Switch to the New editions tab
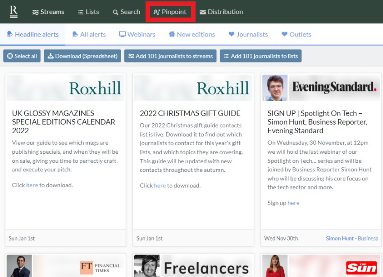Viewport: 383px width, 277px height. (x=192, y=34)
